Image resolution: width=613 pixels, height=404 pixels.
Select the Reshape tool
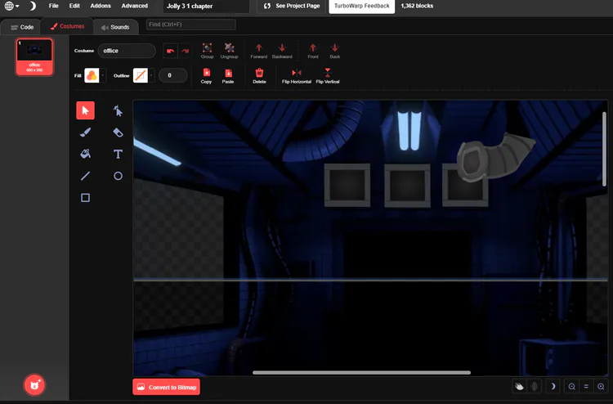[x=118, y=110]
